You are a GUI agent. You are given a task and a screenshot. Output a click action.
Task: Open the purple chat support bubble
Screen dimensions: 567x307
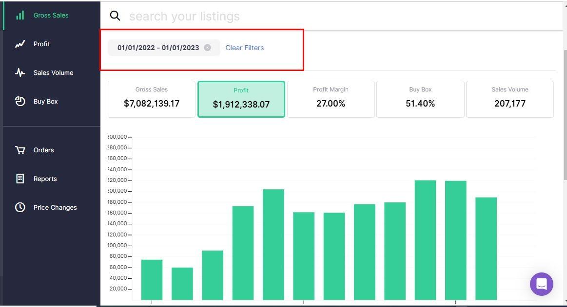click(541, 284)
